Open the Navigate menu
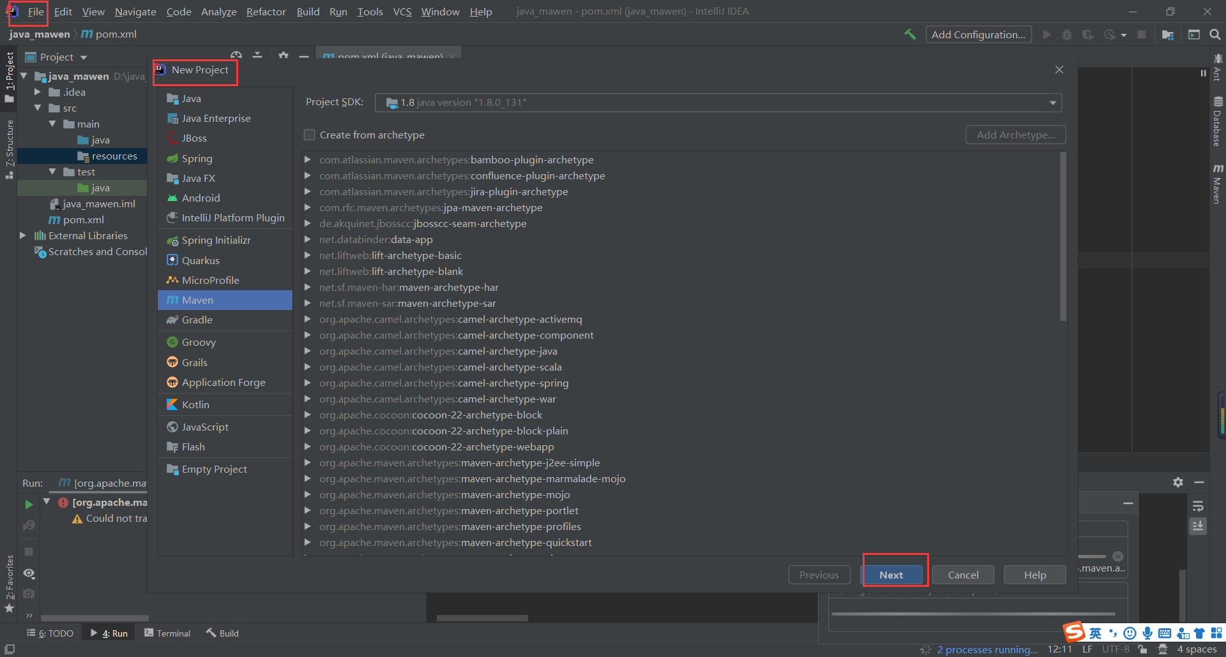The width and height of the screenshot is (1226, 657). point(135,11)
